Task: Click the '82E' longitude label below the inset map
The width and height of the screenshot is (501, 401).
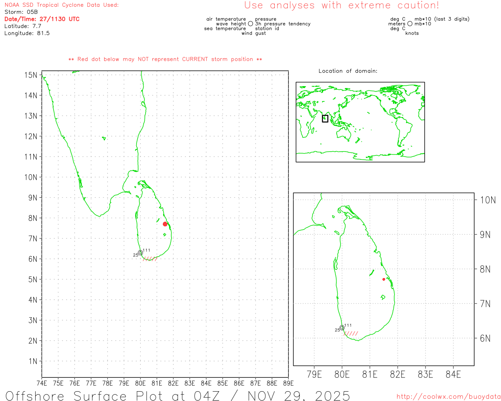Action: click(x=398, y=374)
